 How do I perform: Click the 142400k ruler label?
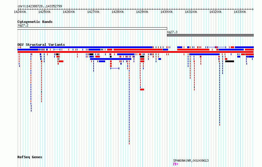[x=20, y=12]
